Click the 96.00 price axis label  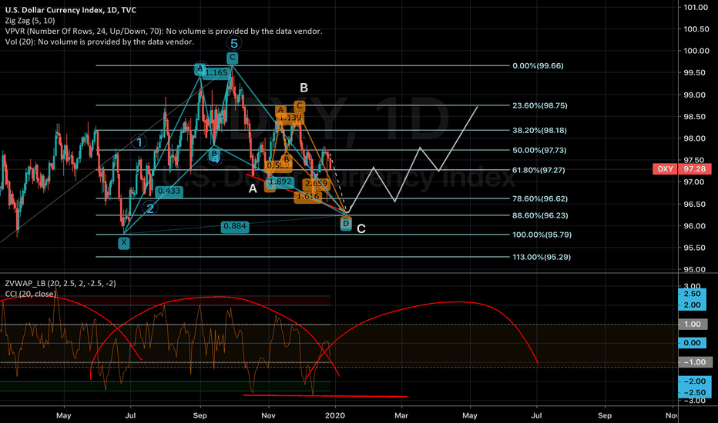point(695,226)
